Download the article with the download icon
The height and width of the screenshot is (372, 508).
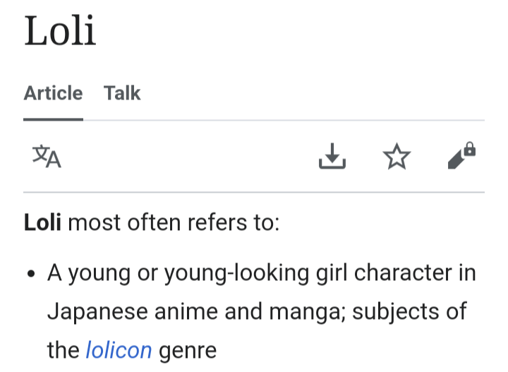coord(332,157)
